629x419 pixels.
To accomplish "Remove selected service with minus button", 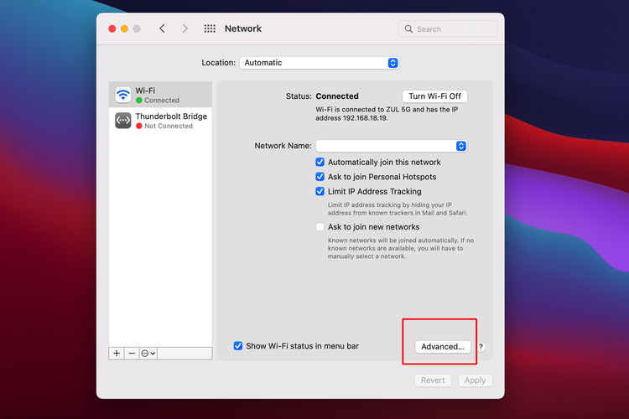I will pyautogui.click(x=132, y=354).
